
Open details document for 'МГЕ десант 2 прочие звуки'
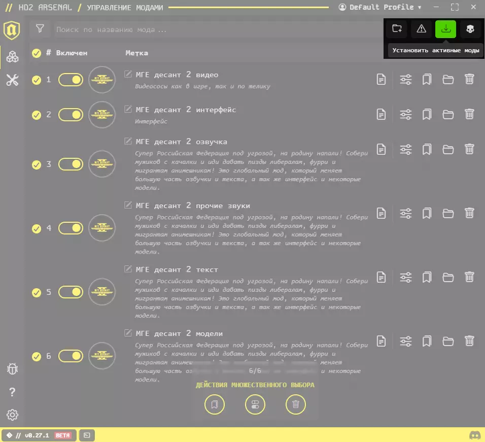(381, 214)
